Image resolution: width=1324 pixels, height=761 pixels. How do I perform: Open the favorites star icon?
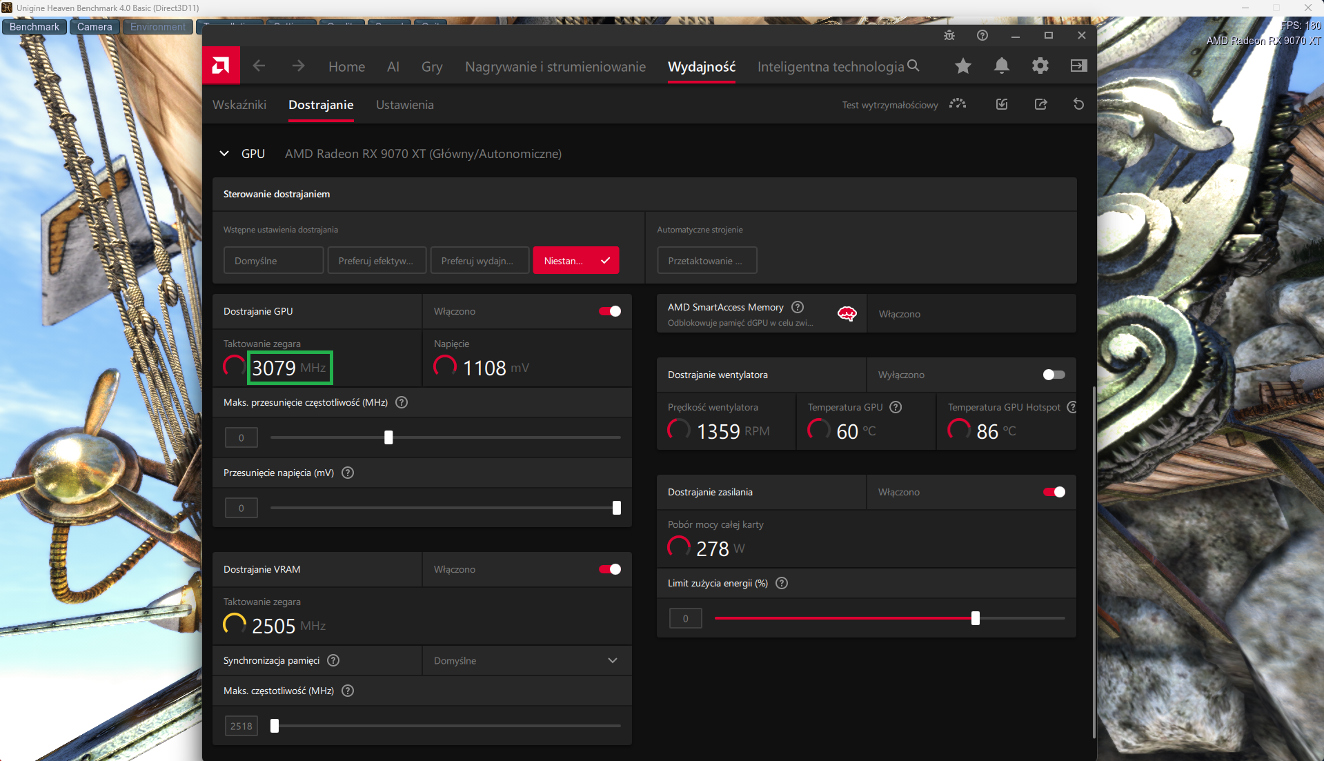click(963, 66)
